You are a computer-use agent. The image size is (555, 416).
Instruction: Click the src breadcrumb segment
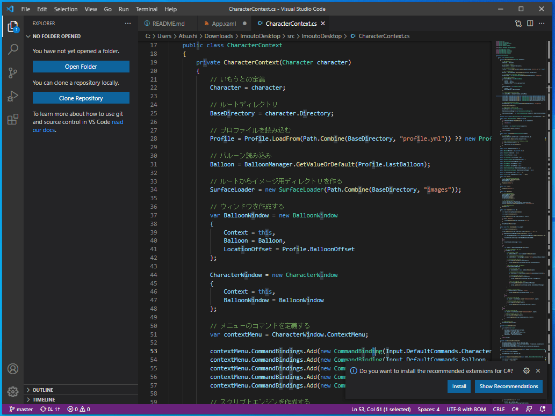291,36
